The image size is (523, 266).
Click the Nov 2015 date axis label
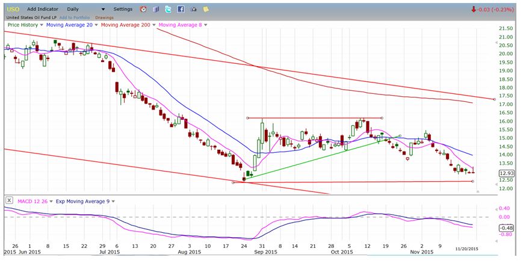tap(422, 252)
